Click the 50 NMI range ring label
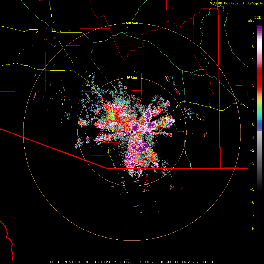The width and height of the screenshot is (264, 264). tap(132, 77)
